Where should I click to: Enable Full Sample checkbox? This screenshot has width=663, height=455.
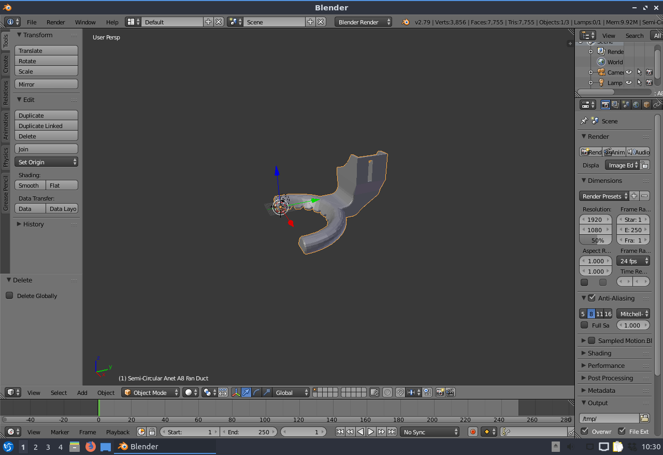tap(584, 325)
